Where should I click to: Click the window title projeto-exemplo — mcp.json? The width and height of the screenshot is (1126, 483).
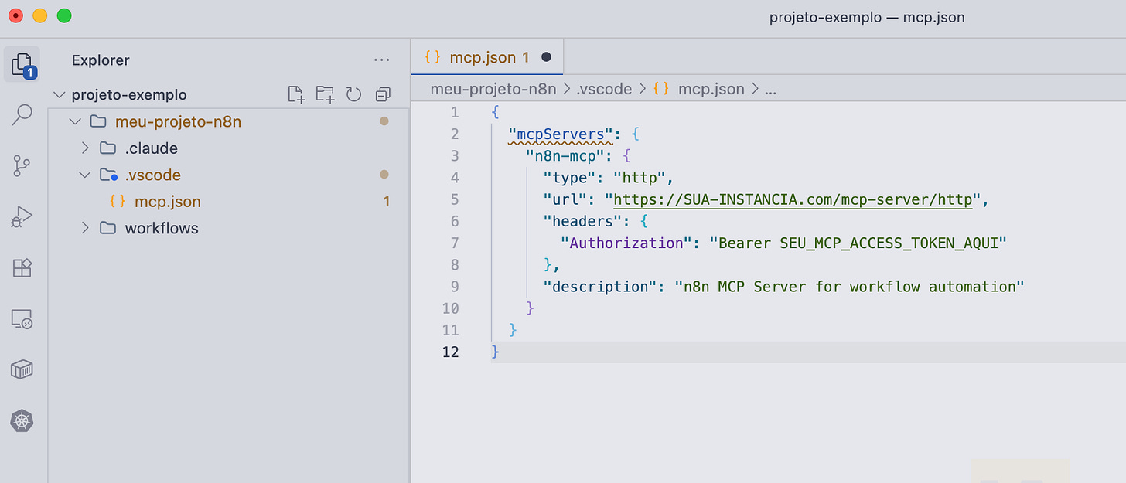click(867, 17)
